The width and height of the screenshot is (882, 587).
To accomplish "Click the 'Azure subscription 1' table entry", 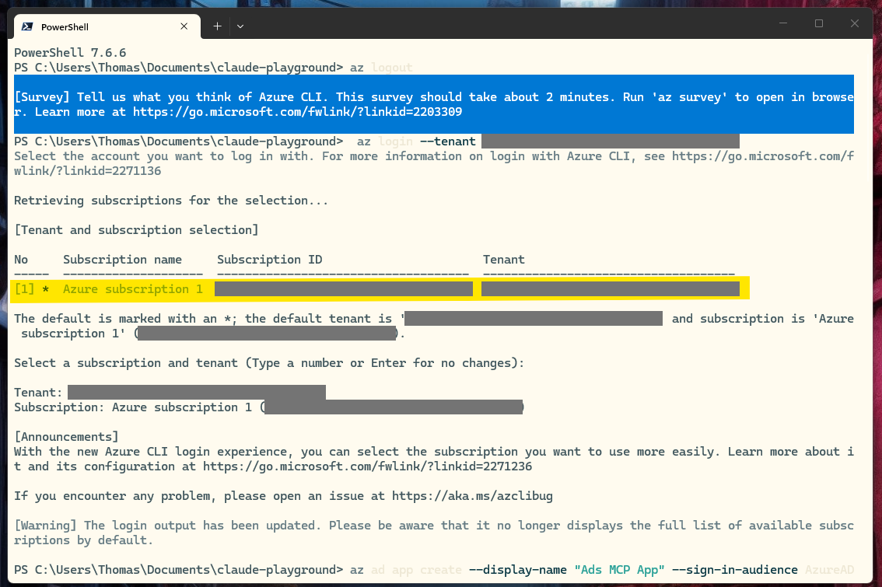I will pyautogui.click(x=133, y=289).
